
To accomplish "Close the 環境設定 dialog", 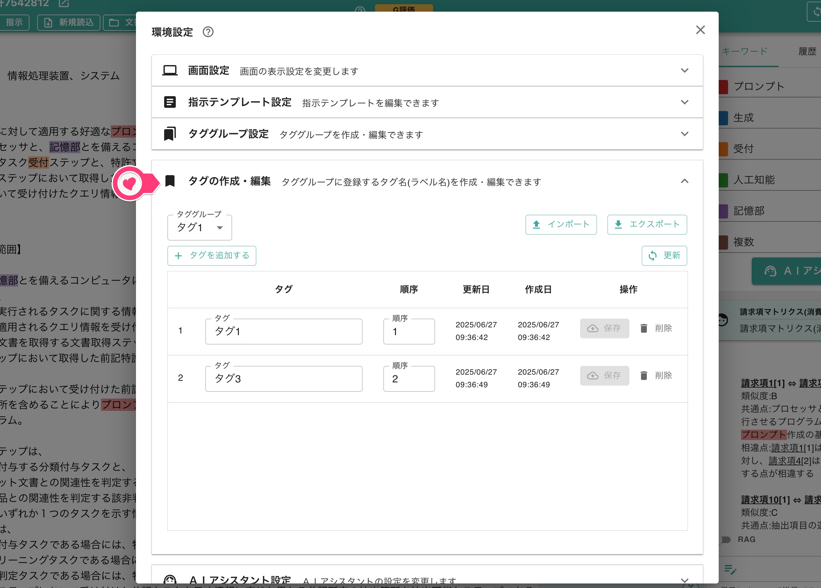I will click(700, 30).
